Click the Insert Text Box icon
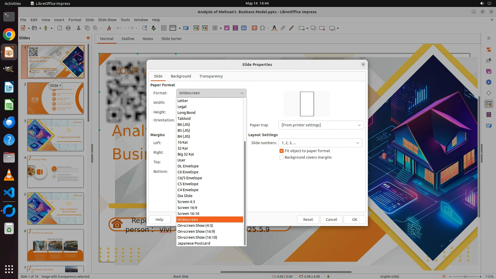This screenshot has width=496, height=279. click(254, 28)
